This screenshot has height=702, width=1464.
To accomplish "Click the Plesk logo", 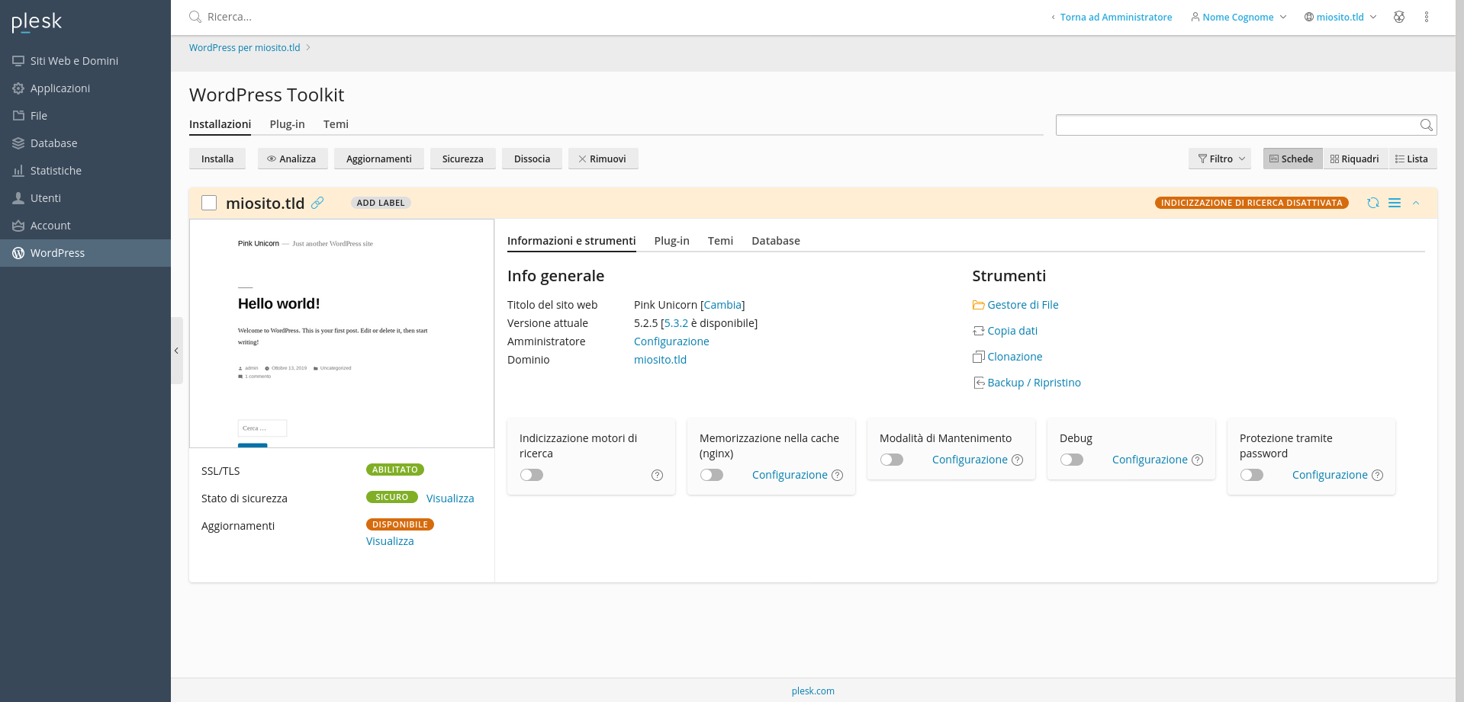I will tap(37, 22).
